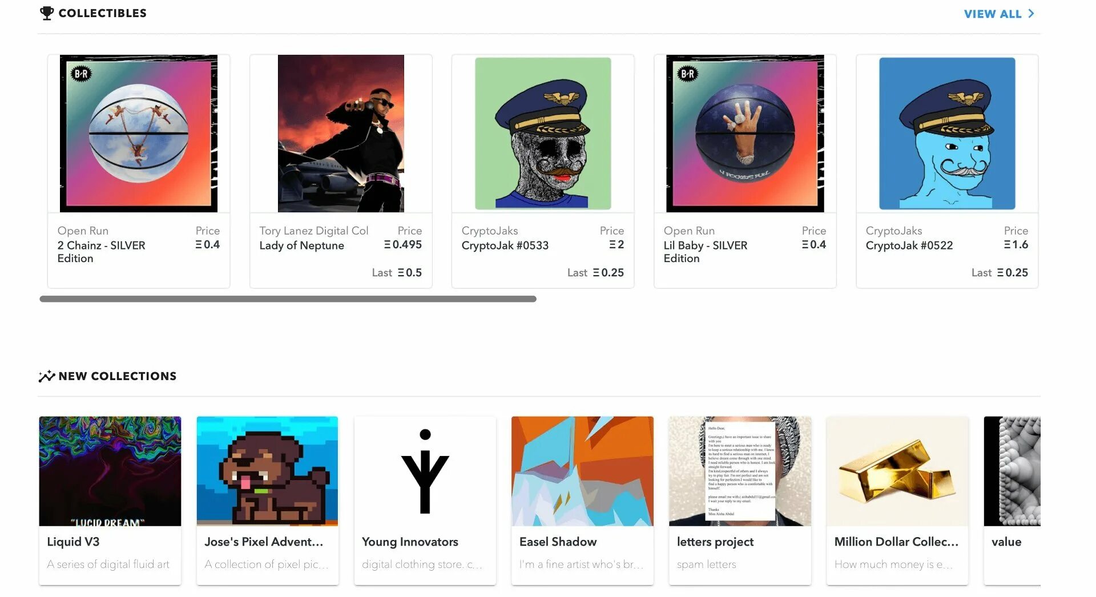The width and height of the screenshot is (1096, 597).
Task: Open the 2 Chainz SILVER Edition thumbnail
Action: 139,134
